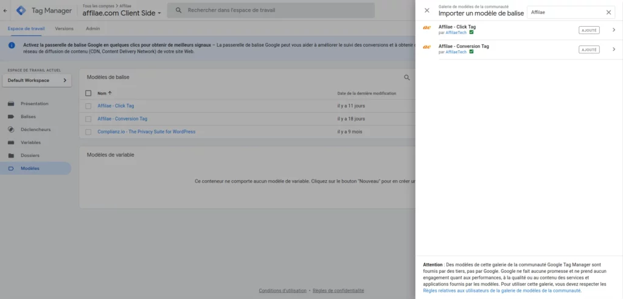Check the Affilae - Click Tag row checkbox
This screenshot has height=299, width=623.
pos(88,106)
